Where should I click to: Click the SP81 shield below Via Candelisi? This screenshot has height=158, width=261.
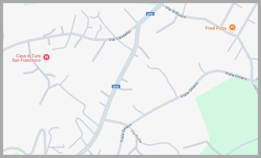pyautogui.click(x=116, y=87)
